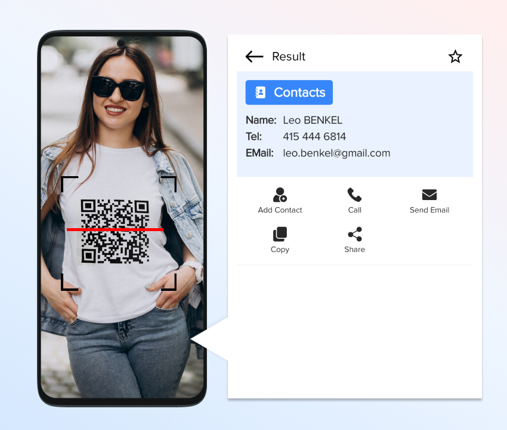Image resolution: width=507 pixels, height=430 pixels.
Task: Click the red scanning line
Action: (x=115, y=229)
